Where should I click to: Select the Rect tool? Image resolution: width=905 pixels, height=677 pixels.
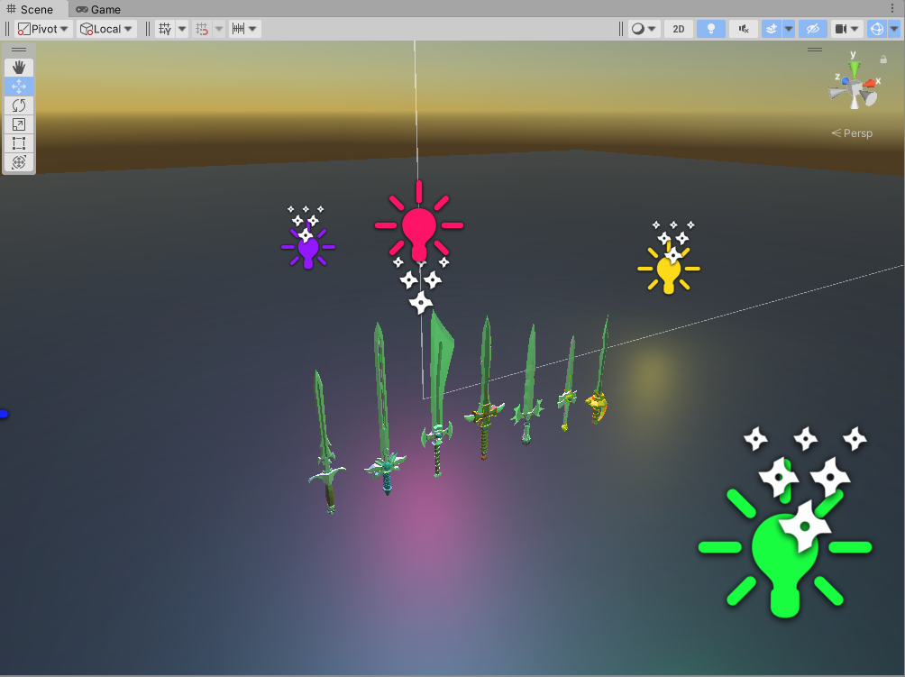[19, 143]
